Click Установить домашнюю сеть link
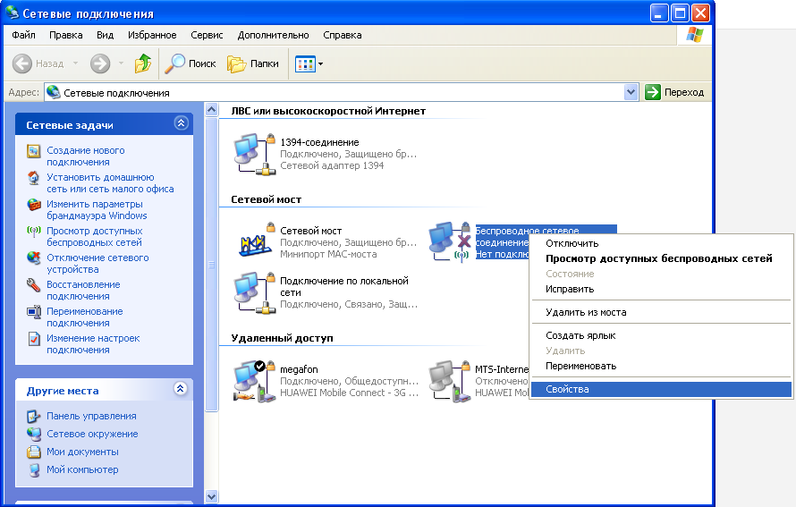 (x=110, y=183)
